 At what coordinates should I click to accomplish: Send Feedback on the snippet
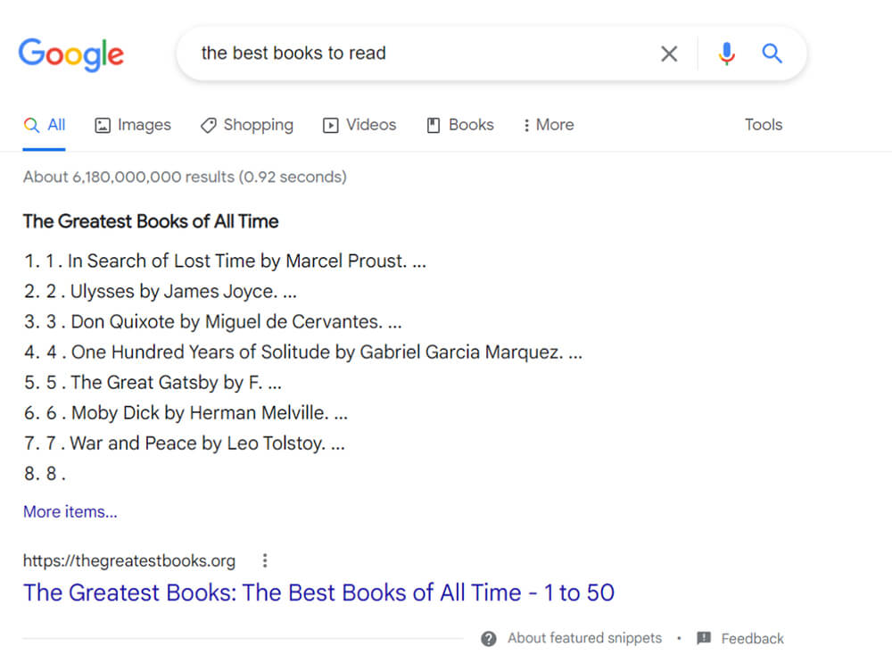pyautogui.click(x=752, y=639)
